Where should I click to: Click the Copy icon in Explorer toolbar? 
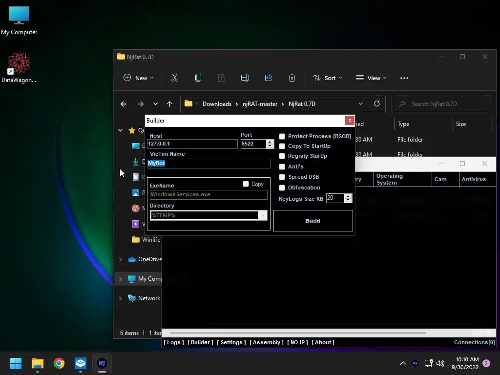pos(198,78)
